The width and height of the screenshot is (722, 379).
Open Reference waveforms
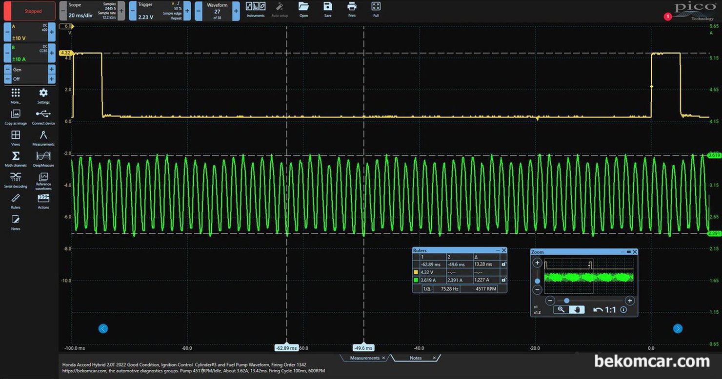43,180
